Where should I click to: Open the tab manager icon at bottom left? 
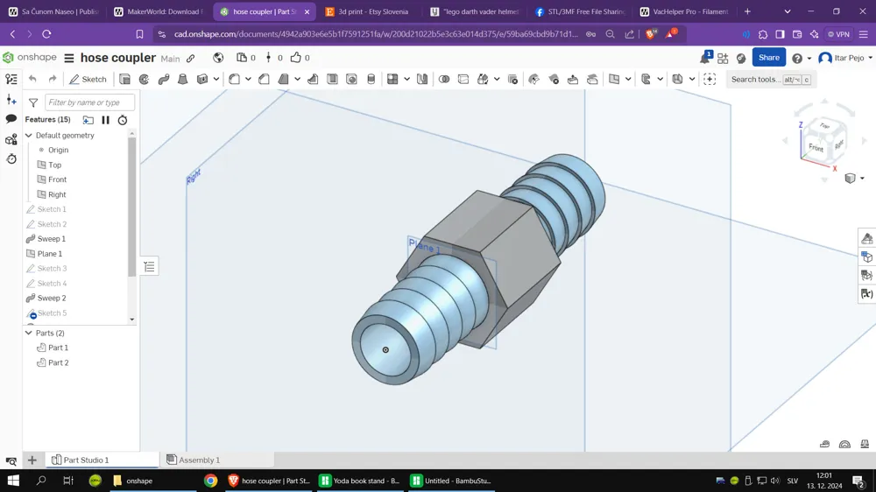[x=11, y=460]
